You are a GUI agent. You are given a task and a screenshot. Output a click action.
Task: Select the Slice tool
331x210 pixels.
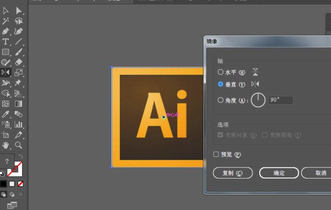pyautogui.click(x=19, y=134)
